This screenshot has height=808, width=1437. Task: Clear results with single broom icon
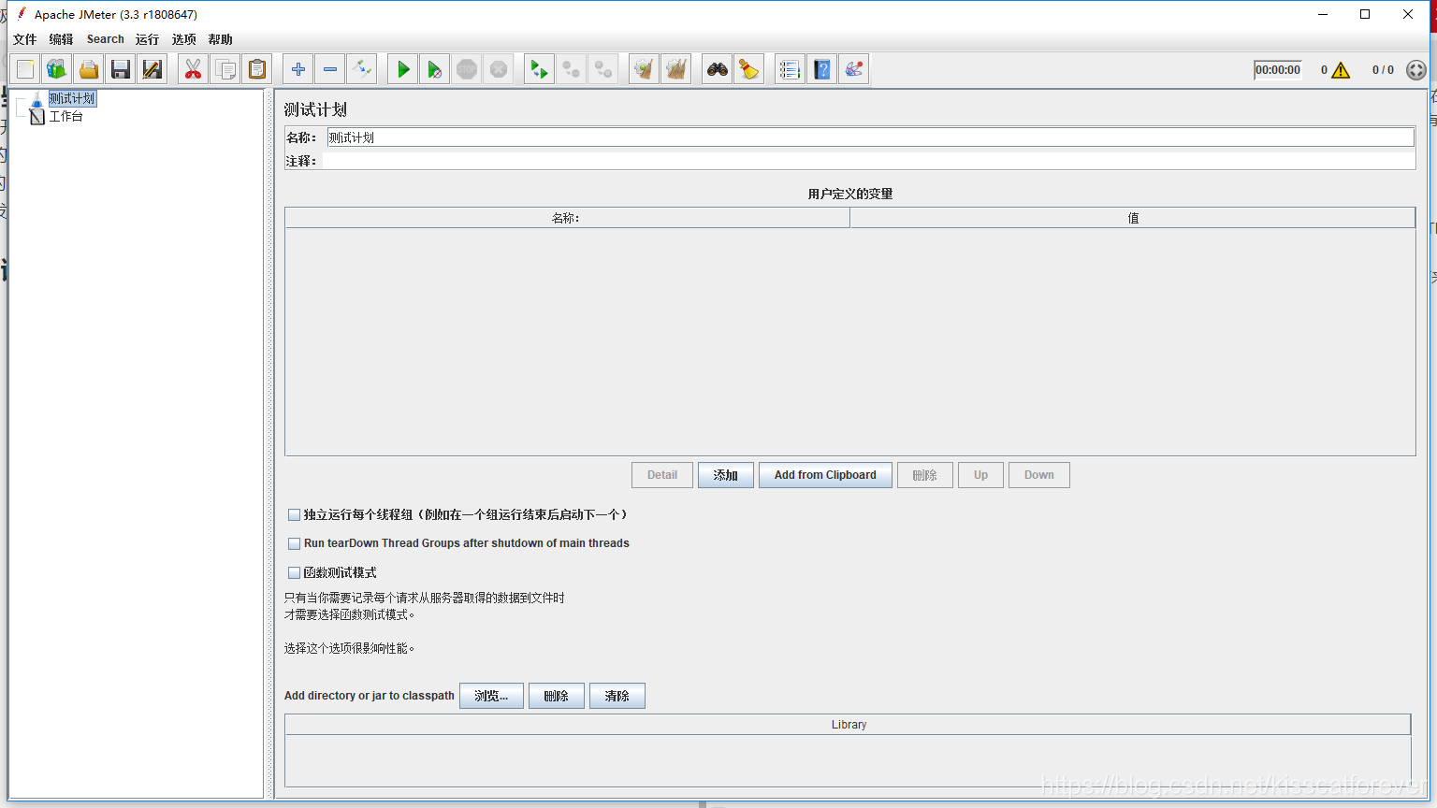click(645, 69)
